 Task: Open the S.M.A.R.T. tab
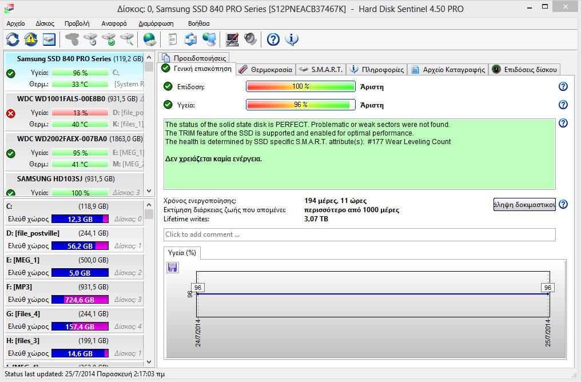tap(321, 70)
